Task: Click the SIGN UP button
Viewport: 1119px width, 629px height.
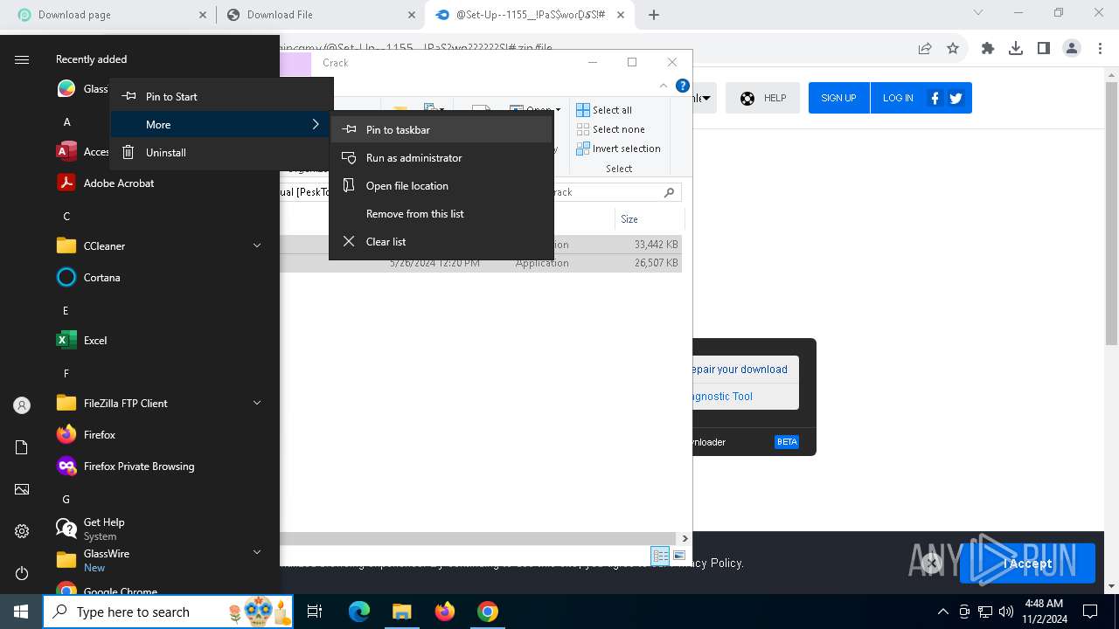Action: pos(838,98)
